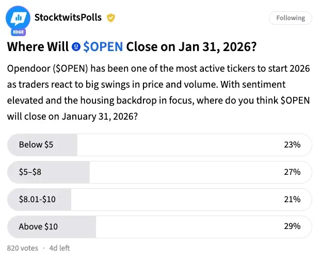321x262 pixels.
Task: Click the 29% result figure
Action: (292, 226)
